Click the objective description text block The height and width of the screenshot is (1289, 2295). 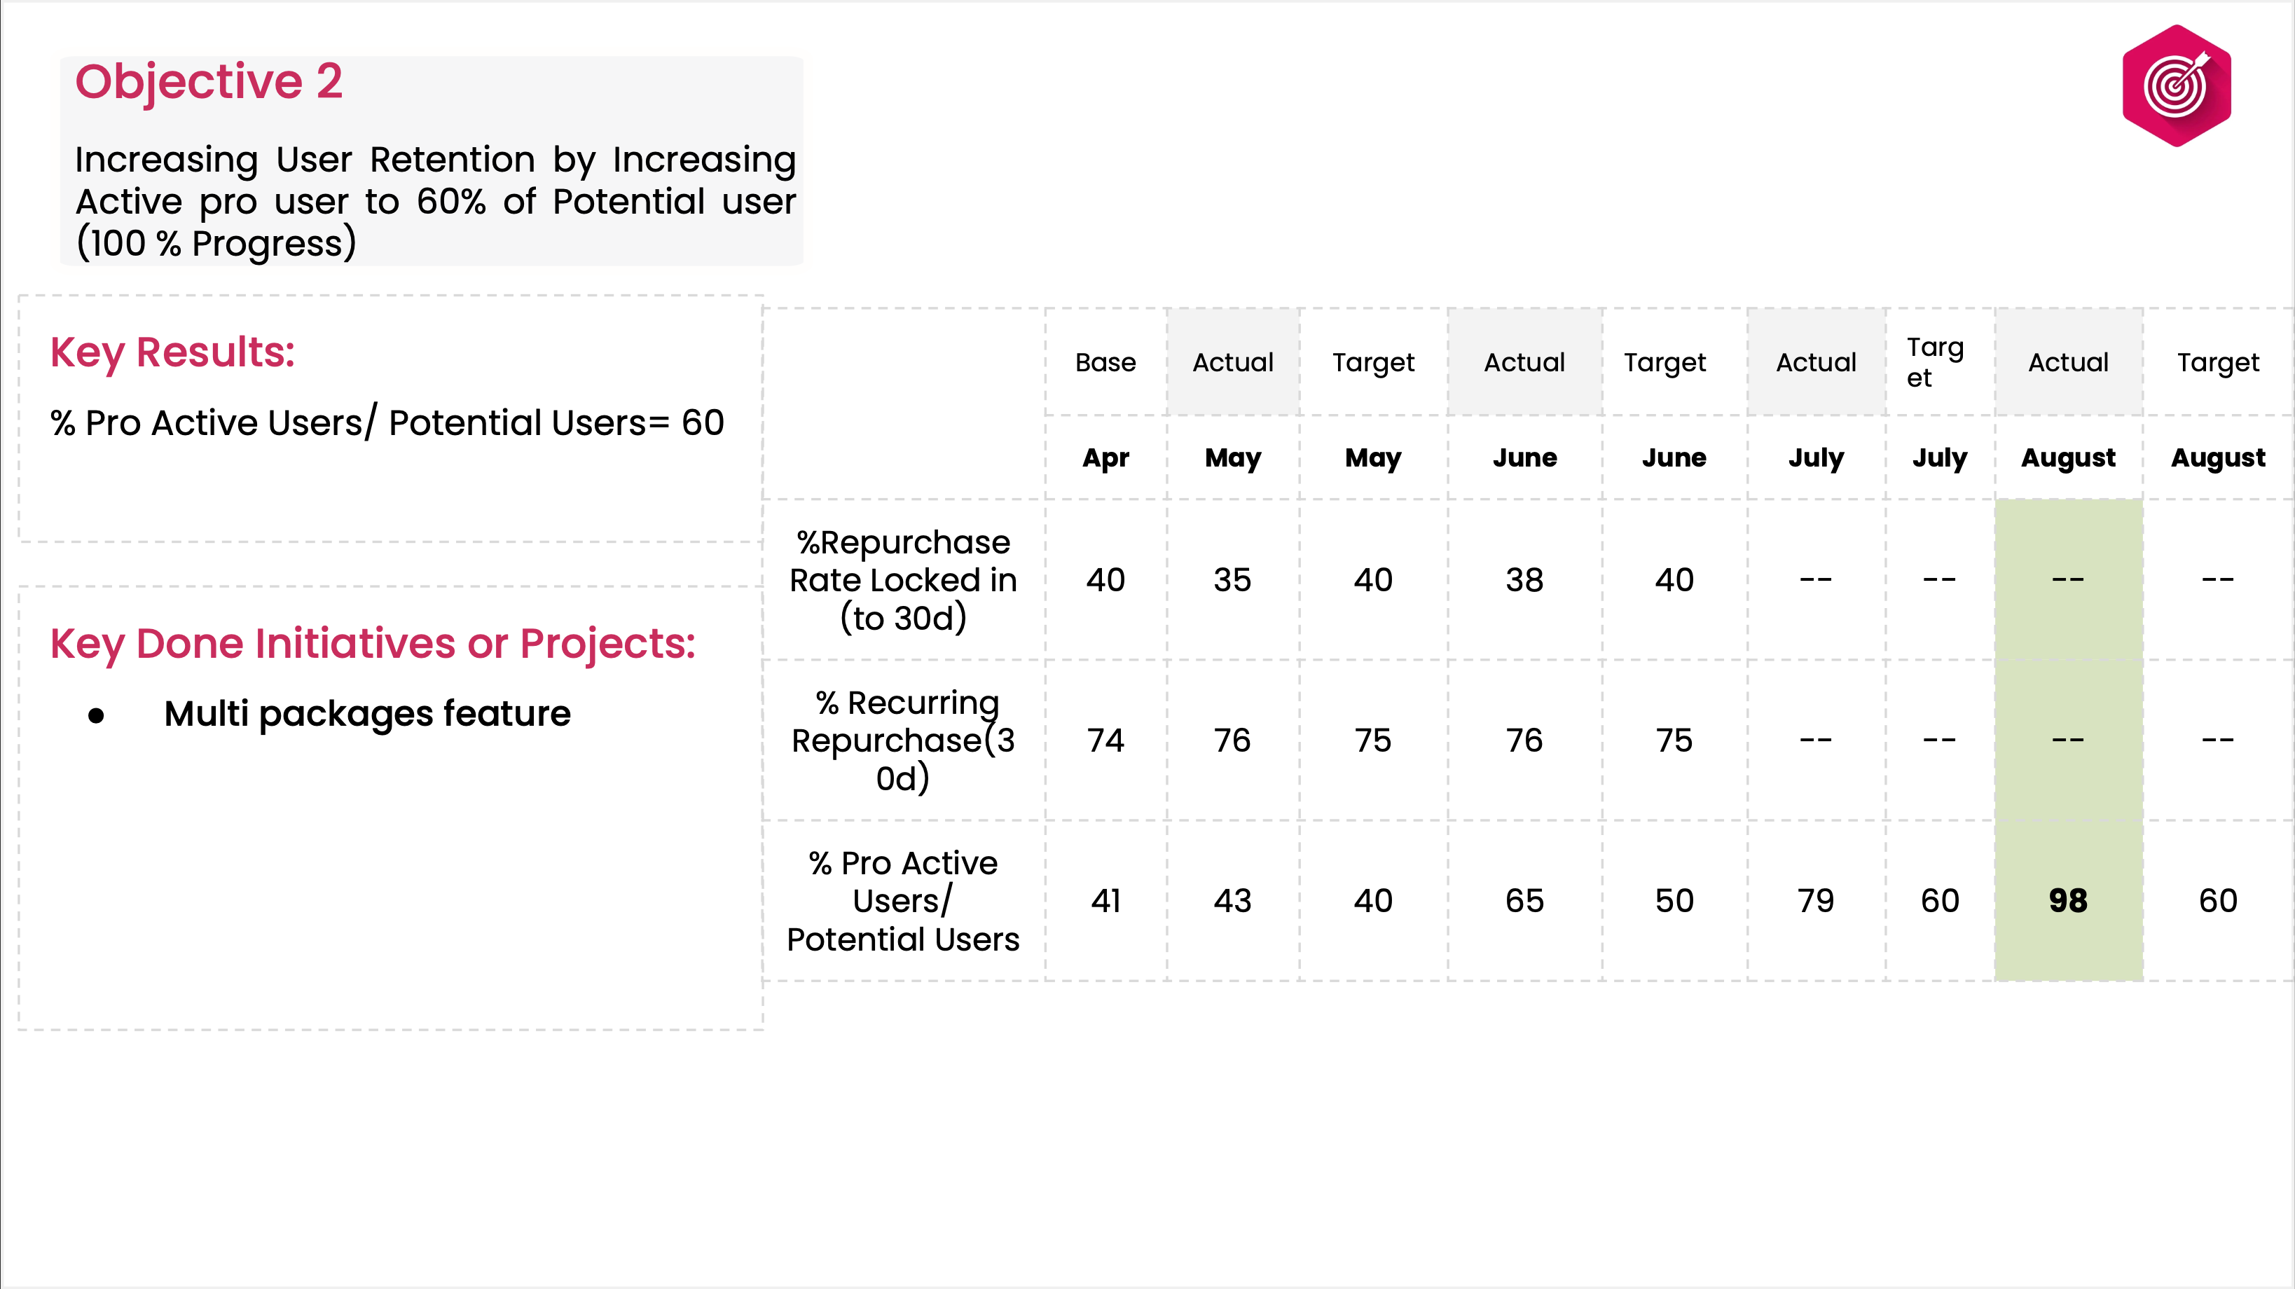pyautogui.click(x=435, y=201)
